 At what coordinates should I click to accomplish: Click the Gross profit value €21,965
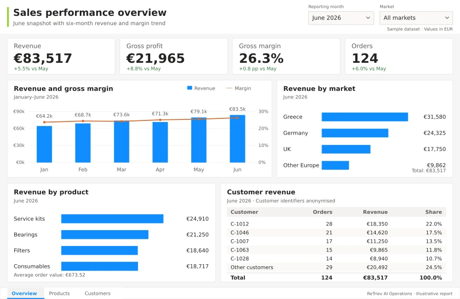(x=155, y=58)
